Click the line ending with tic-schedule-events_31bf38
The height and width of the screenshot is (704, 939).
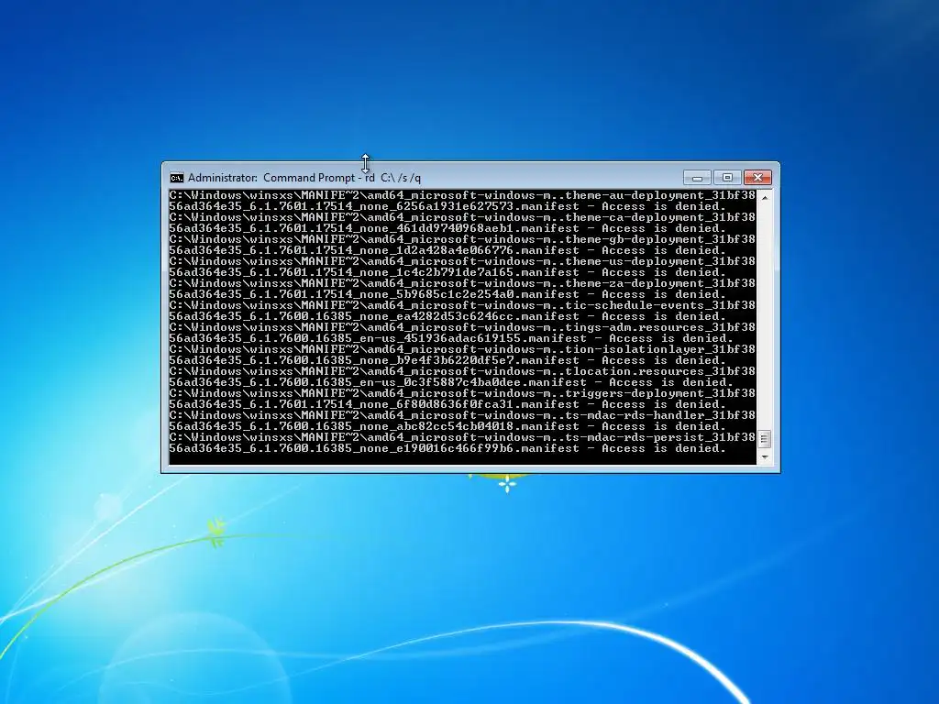coord(462,305)
